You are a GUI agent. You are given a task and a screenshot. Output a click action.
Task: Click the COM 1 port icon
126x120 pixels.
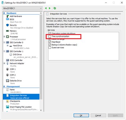coord(7,69)
